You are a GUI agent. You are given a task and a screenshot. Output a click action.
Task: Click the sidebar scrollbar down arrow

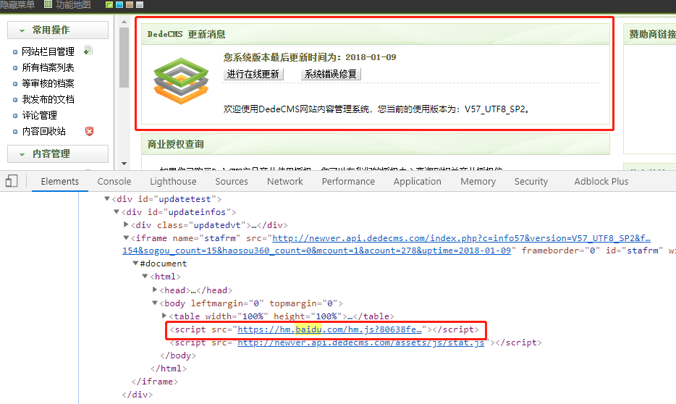point(124,164)
